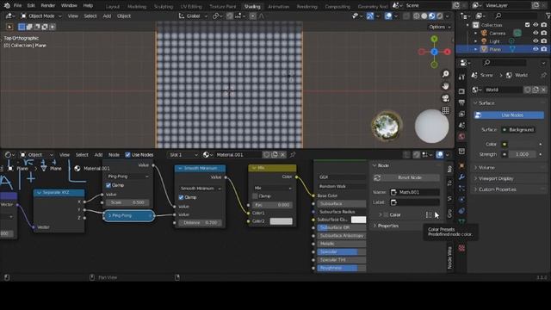Hide the Camera object with its eye icon
Screen dimensions: 551x310
[x=536, y=33]
